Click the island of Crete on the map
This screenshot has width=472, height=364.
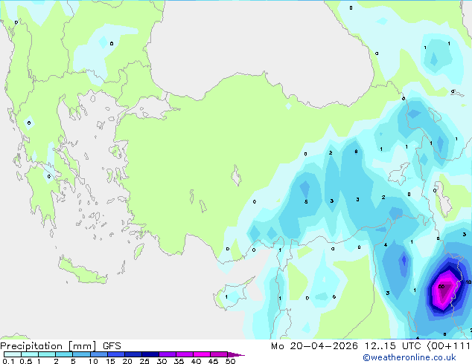pos(82,271)
